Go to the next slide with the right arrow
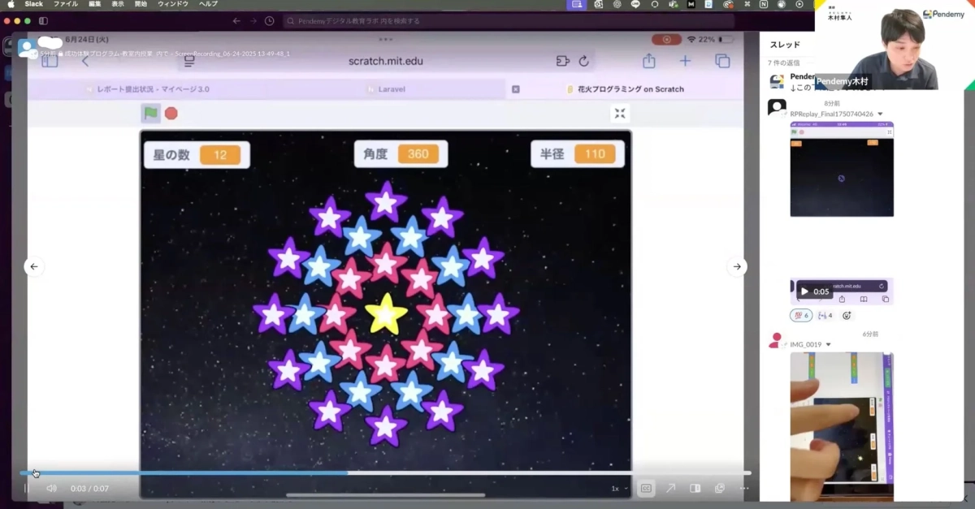This screenshot has width=975, height=509. point(737,266)
